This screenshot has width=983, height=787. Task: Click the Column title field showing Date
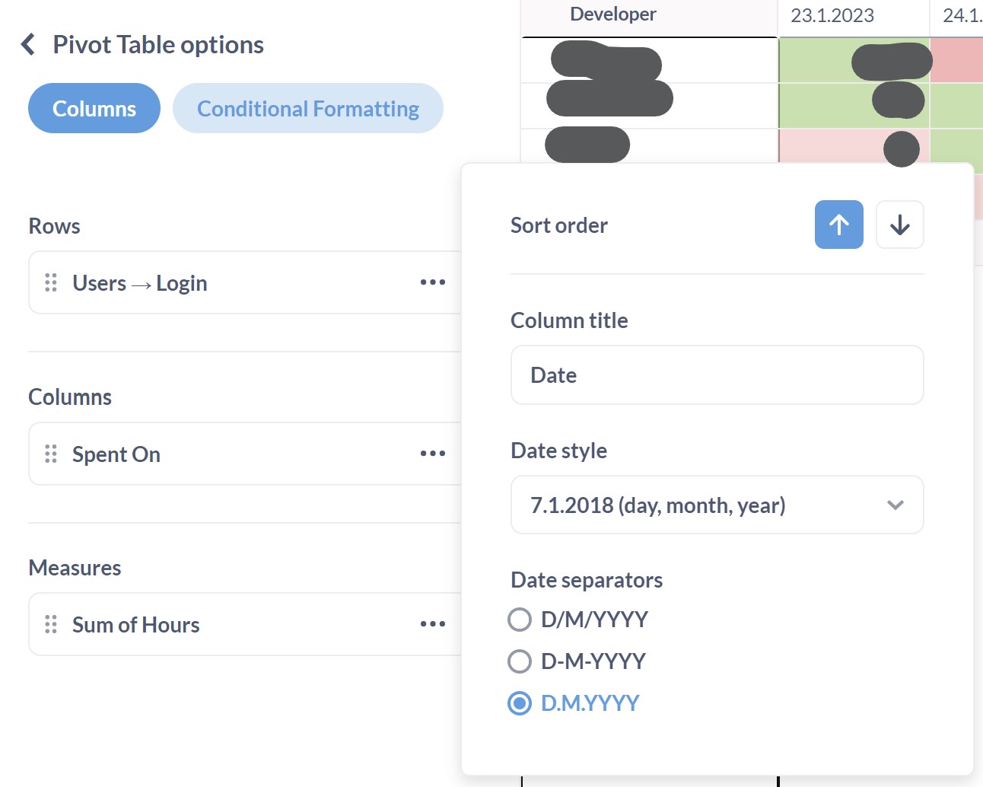click(x=716, y=374)
